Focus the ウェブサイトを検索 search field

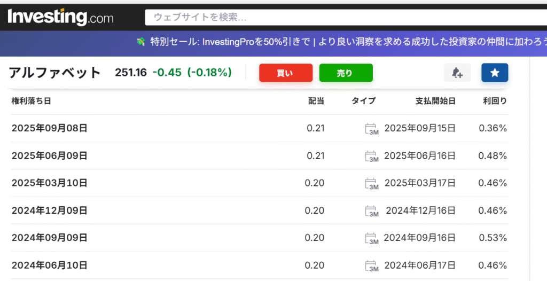(346, 18)
